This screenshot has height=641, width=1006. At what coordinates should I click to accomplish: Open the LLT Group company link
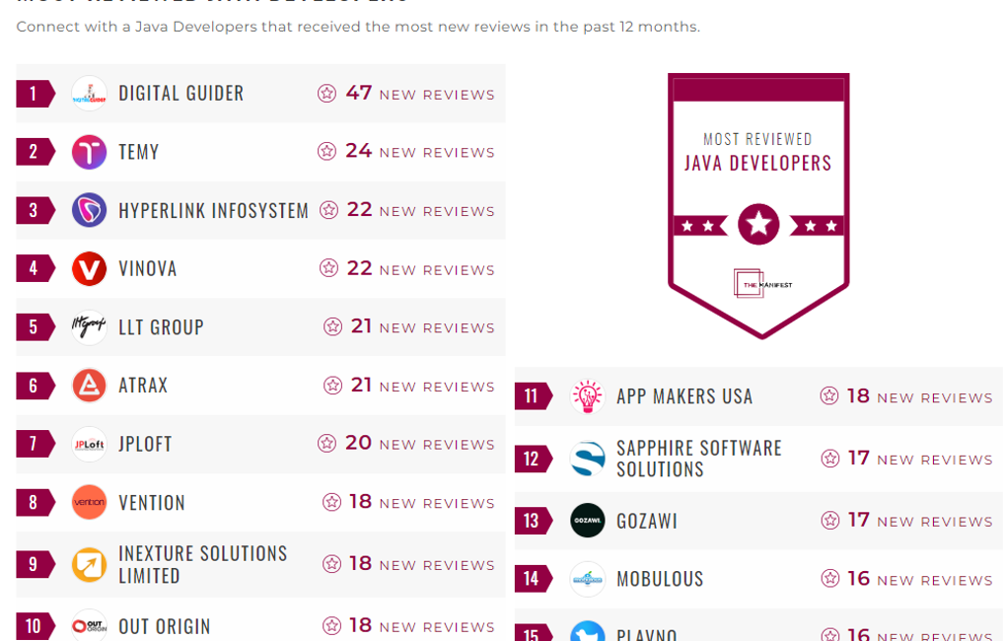(161, 327)
